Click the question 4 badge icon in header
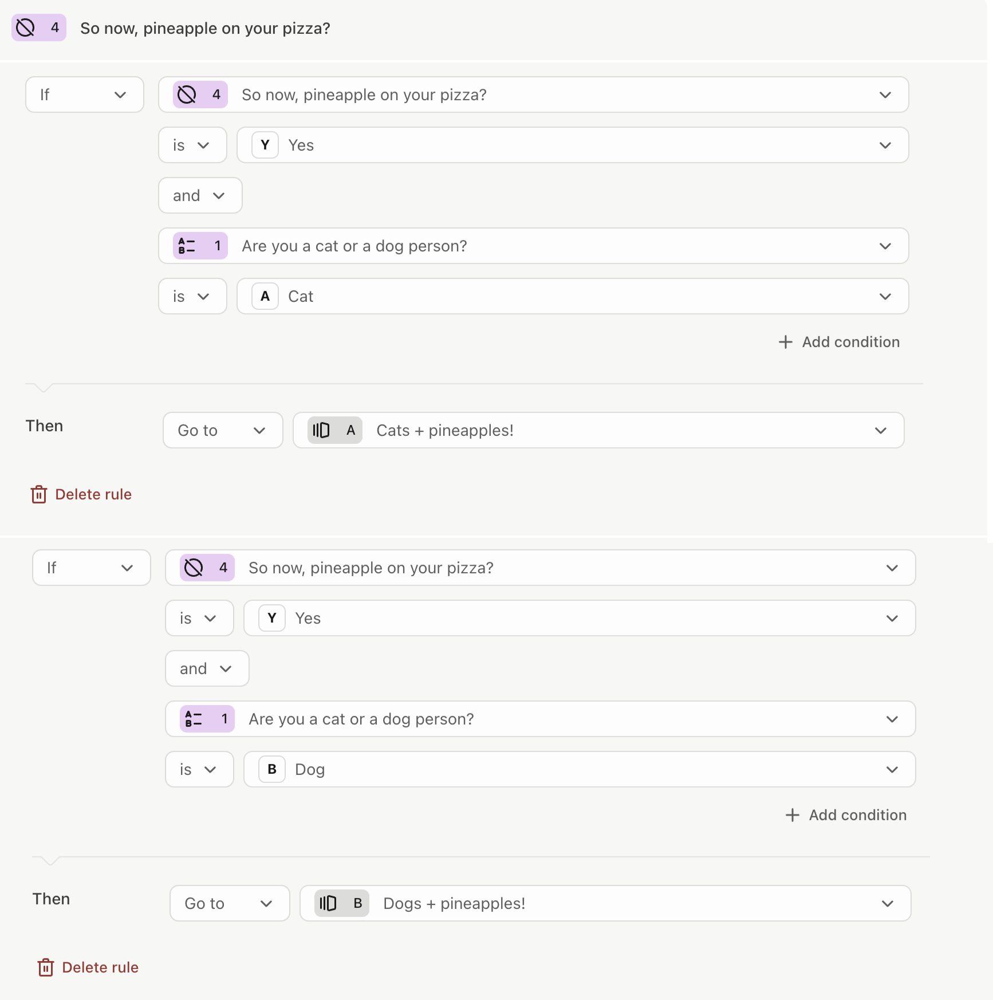Screen dimensions: 993x1000 point(26,27)
